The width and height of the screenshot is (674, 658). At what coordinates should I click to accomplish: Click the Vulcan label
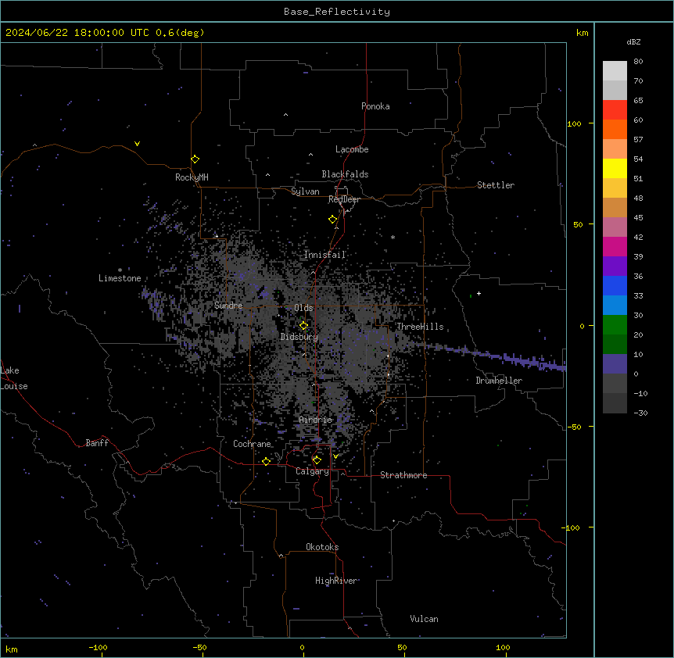[424, 619]
